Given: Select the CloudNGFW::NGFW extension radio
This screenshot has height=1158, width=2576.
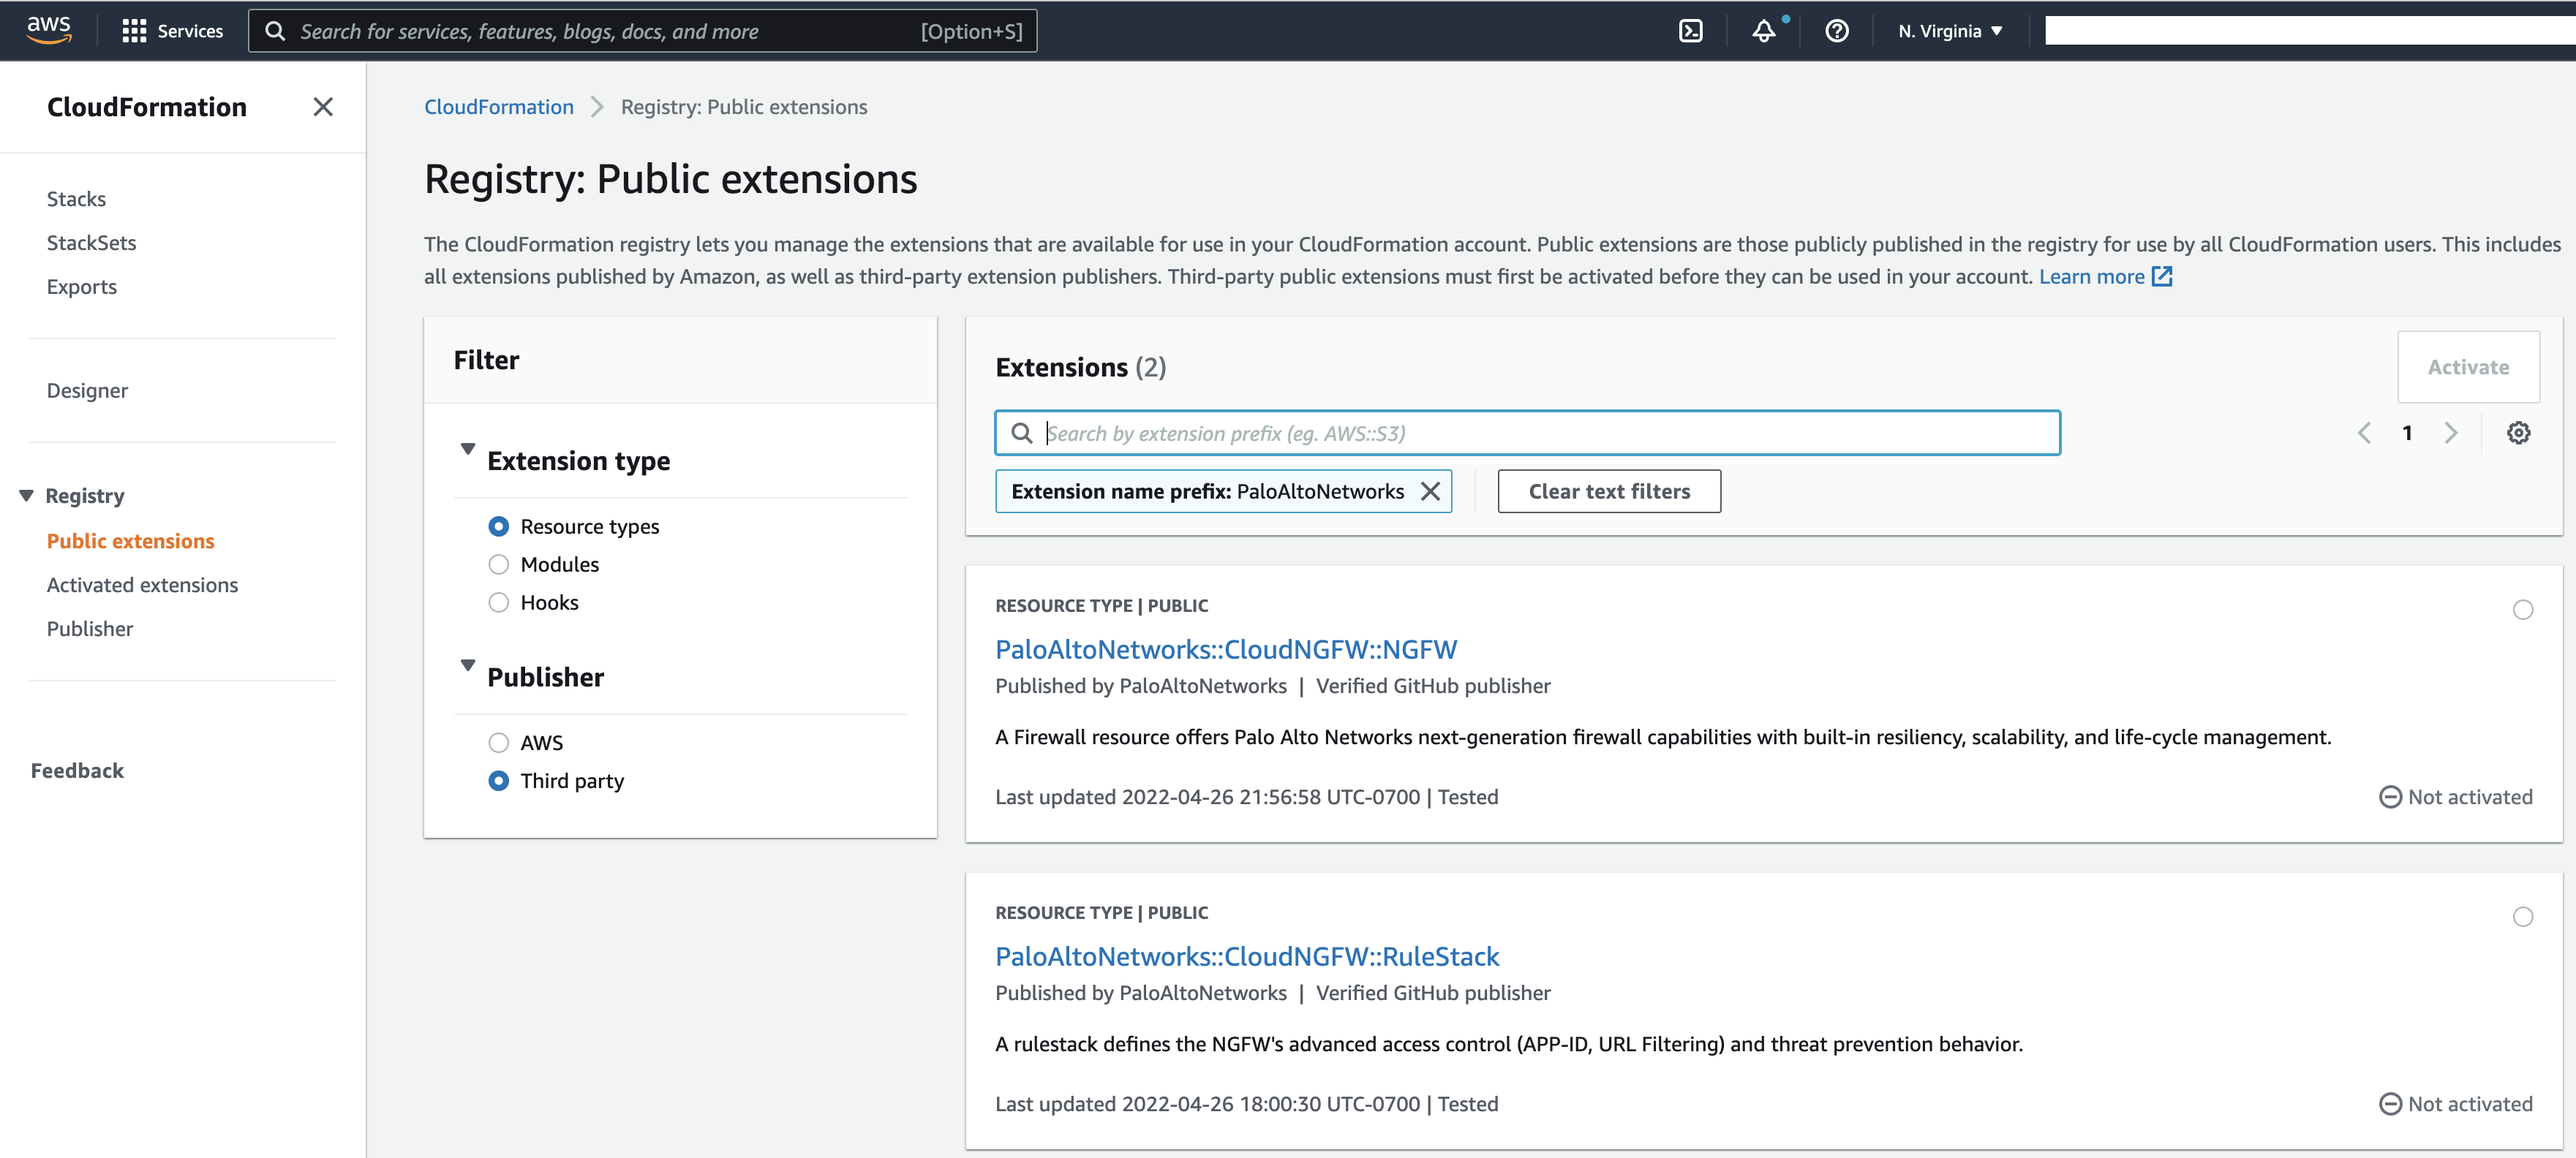Looking at the screenshot, I should (2522, 610).
